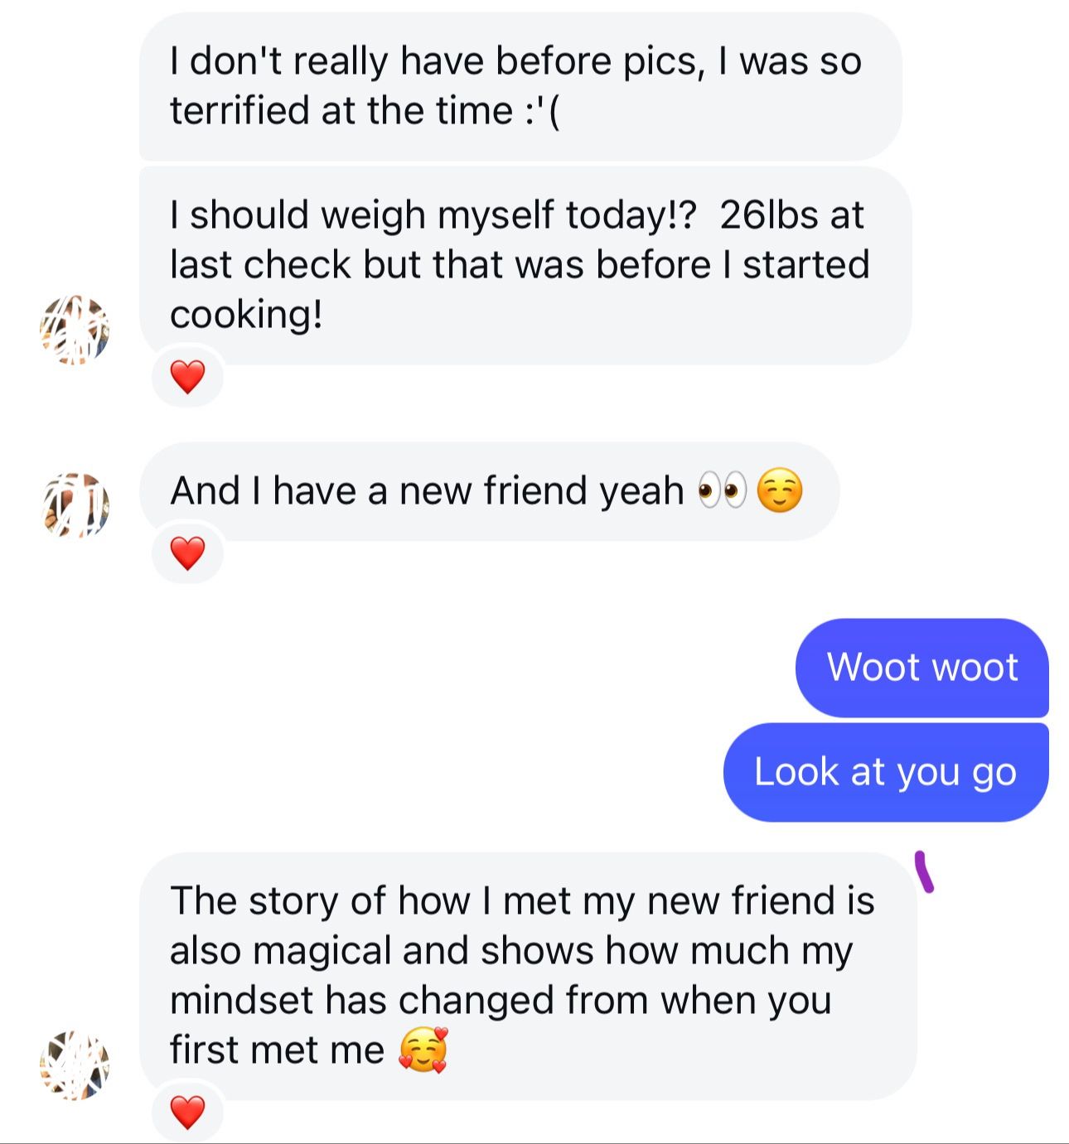The width and height of the screenshot is (1069, 1144).
Task: Open the sender avatar beside the cooking message
Action: tap(75, 330)
